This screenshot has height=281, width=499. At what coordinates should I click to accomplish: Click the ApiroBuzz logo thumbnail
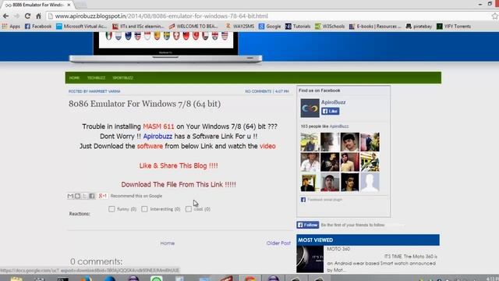(x=310, y=108)
